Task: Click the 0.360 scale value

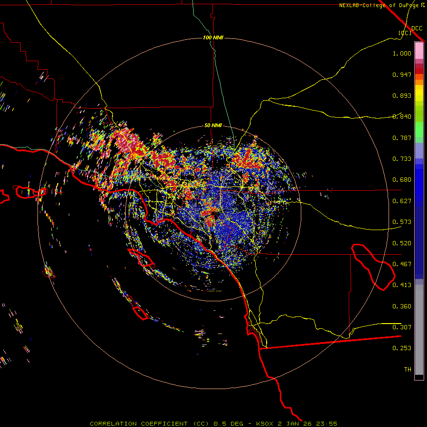Action: click(402, 306)
